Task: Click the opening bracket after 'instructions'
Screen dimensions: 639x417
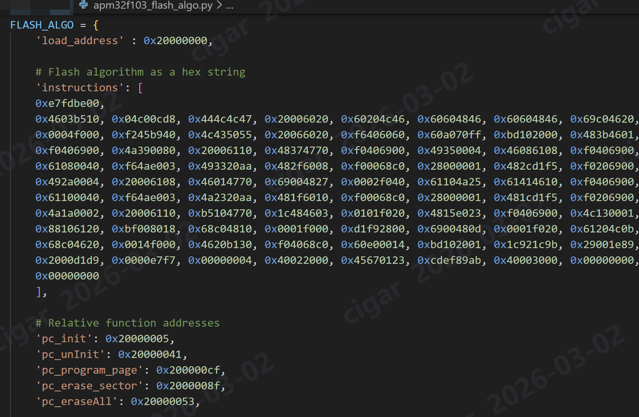Action: click(x=140, y=88)
